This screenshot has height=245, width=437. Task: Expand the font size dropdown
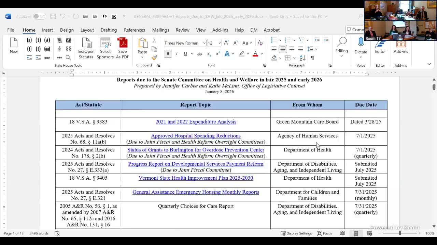(219, 43)
